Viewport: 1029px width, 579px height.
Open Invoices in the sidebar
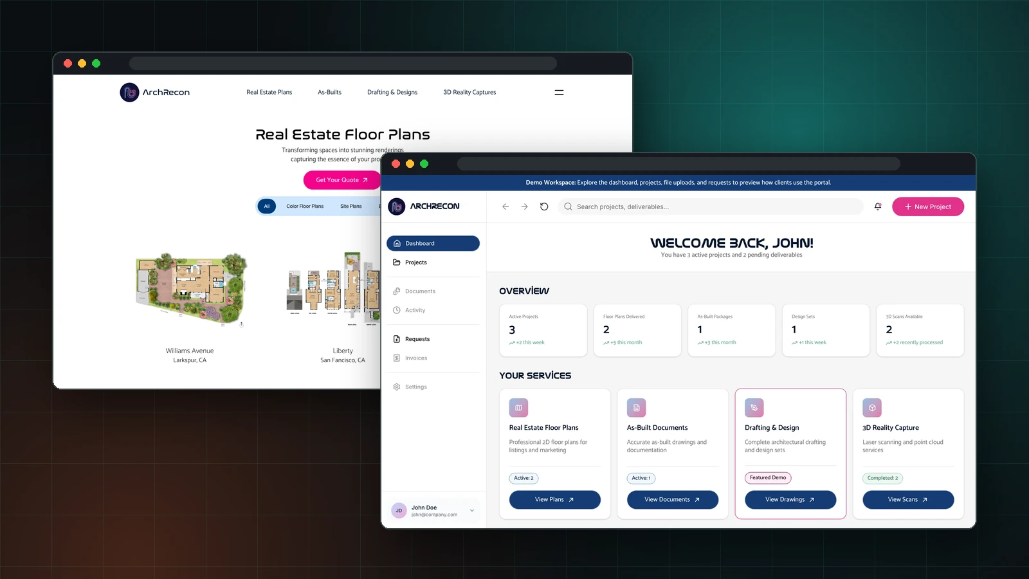point(433,358)
